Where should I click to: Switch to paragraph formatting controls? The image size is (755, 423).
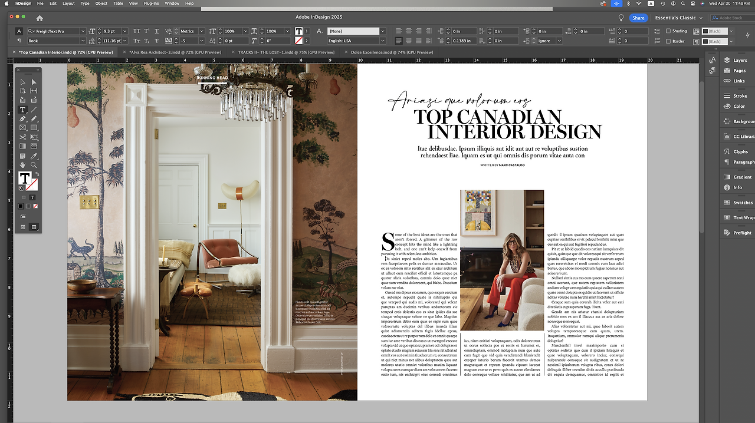(x=19, y=41)
